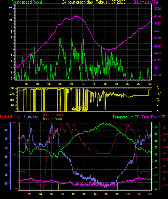
Task: Click hour 06 below the temperature graph
Action: (x=51, y=194)
